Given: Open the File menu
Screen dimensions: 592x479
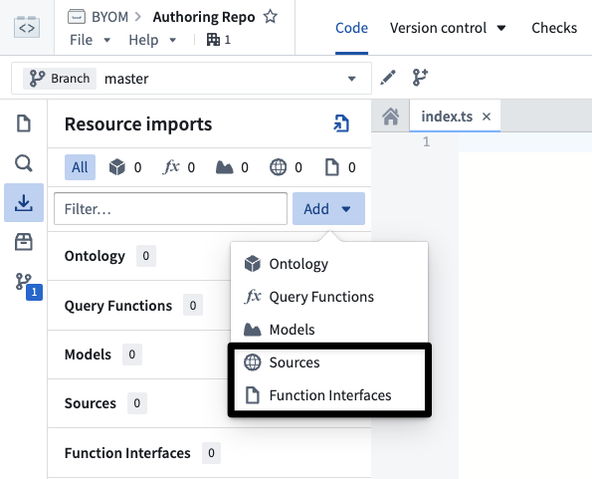Looking at the screenshot, I should [x=90, y=40].
